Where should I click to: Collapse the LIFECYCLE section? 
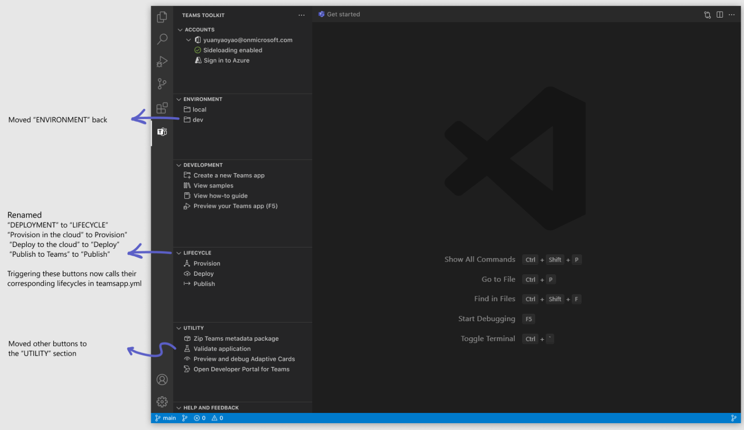tap(179, 253)
